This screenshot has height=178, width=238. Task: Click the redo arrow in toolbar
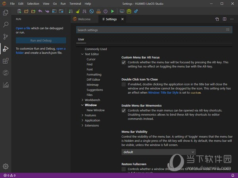pyautogui.click(x=47, y=11)
